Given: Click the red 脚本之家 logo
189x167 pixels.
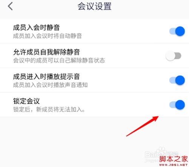Looking at the screenshot, I should (174, 159).
